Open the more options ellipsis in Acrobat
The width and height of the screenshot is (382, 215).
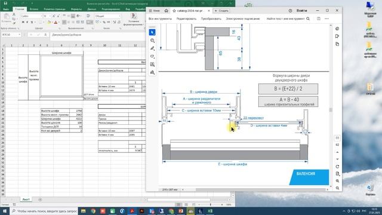326,19
